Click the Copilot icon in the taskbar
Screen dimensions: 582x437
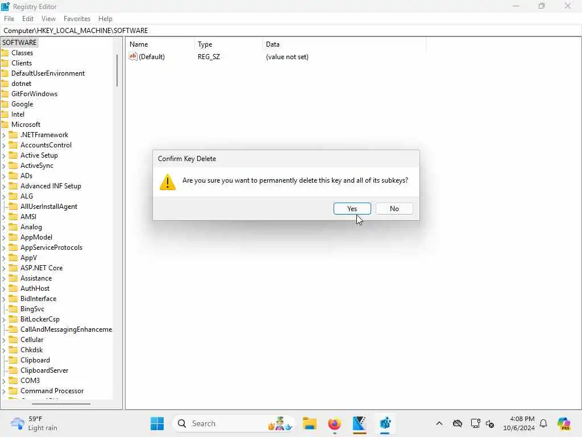pyautogui.click(x=564, y=423)
